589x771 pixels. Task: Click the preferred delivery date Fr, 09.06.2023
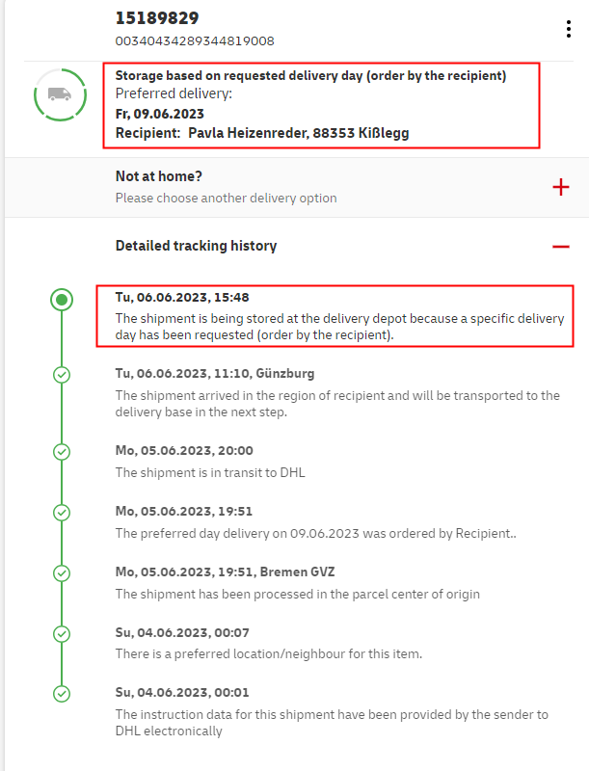coord(160,114)
